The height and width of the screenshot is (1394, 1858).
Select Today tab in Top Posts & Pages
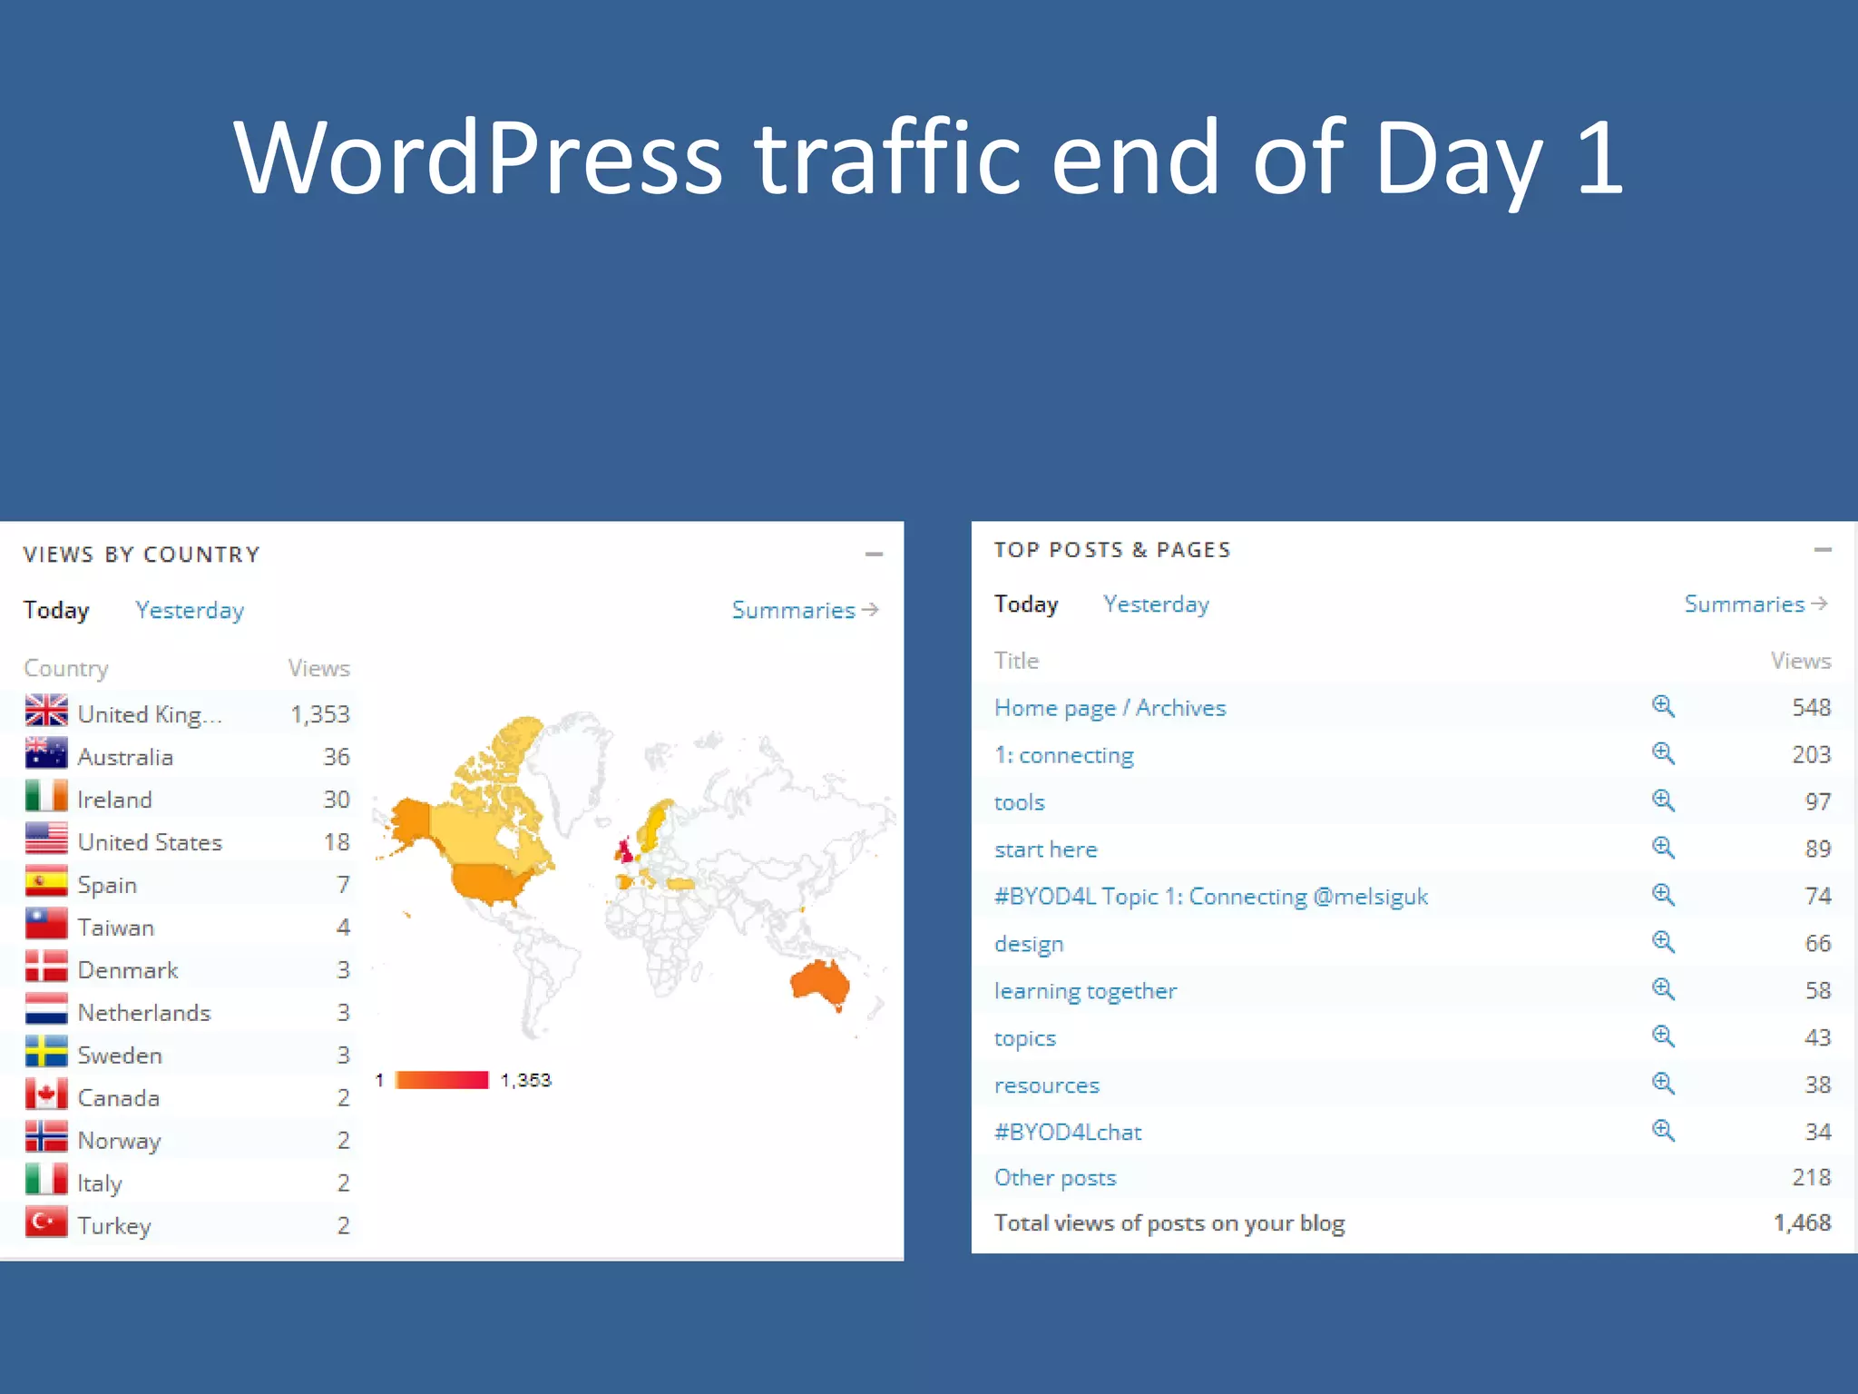(1026, 604)
